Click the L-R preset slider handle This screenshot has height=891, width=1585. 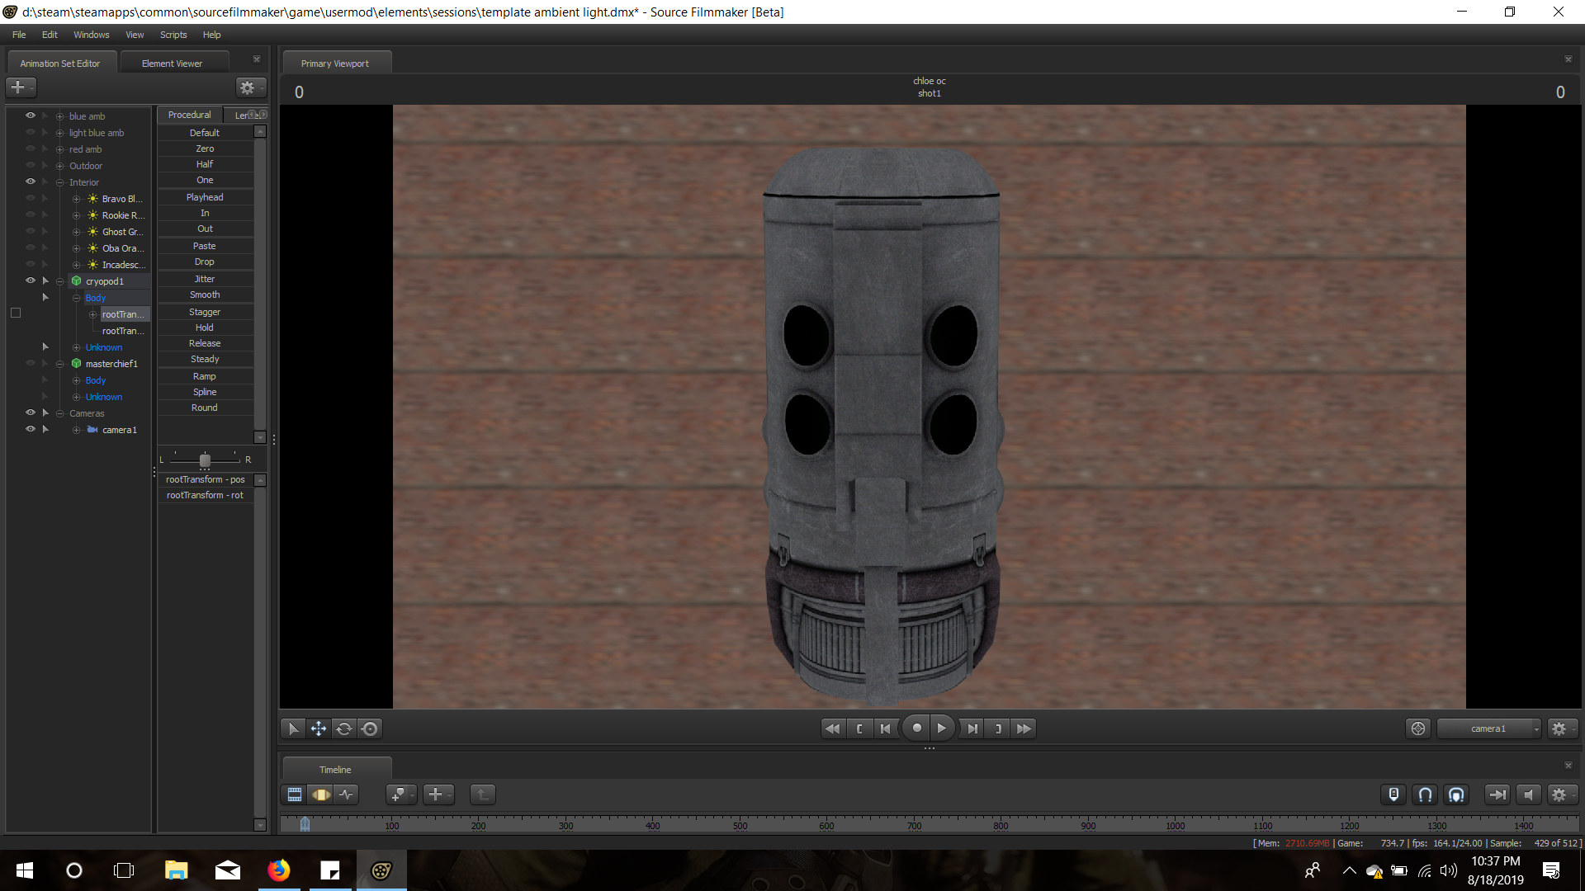tap(205, 460)
